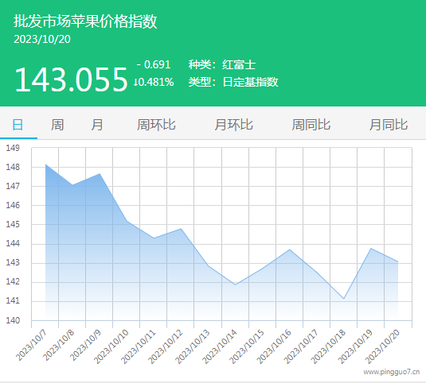Click the 类型: 日定基指数 label

(233, 82)
